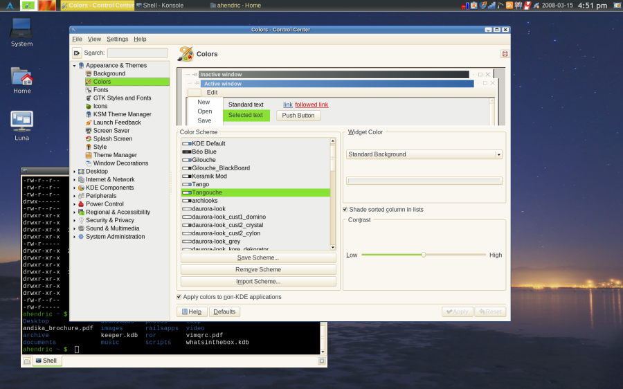Select the archlooks color scheme
623x389 pixels.
tap(255, 201)
